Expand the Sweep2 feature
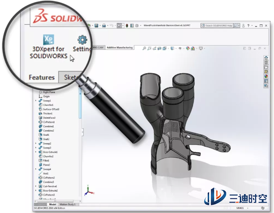Image resolution: width=274 pixels, height=213 pixels. 36,144
